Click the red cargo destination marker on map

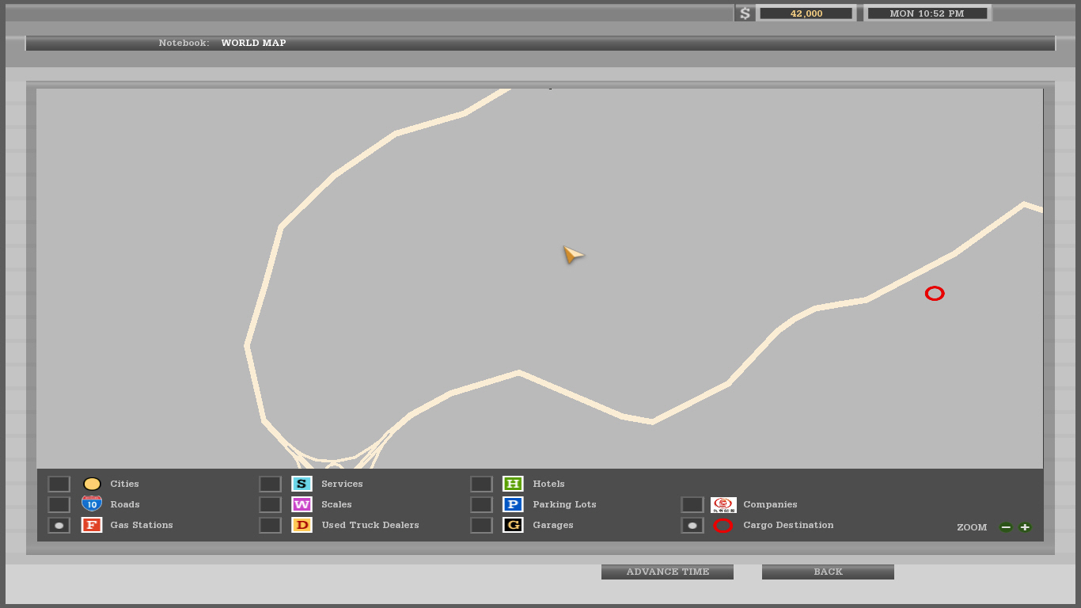coord(935,294)
